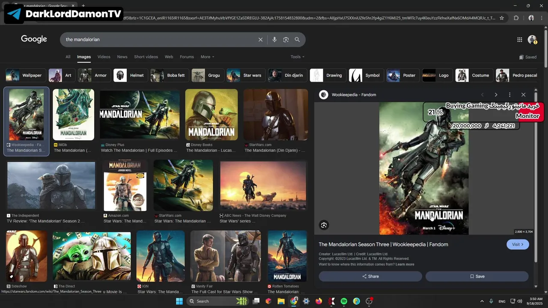Filter images by Star wars chip
The height and width of the screenshot is (308, 548).
pos(245,75)
